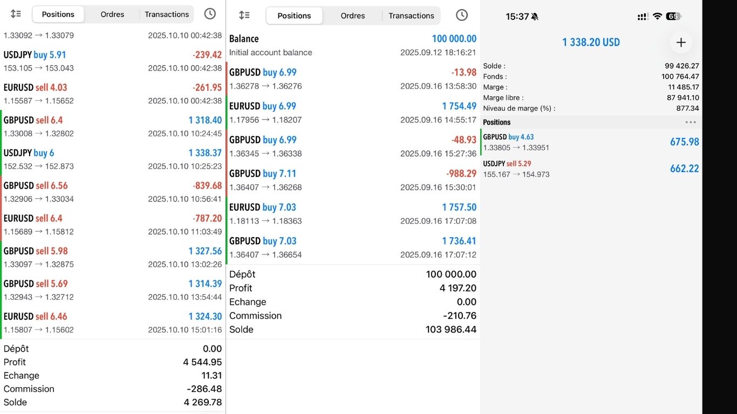Open the three-dots menu beside Positions header

(x=691, y=122)
